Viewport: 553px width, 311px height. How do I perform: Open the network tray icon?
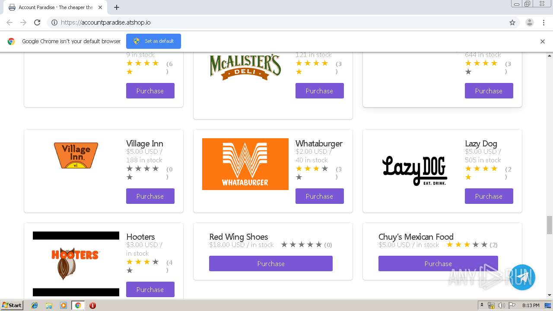491,305
